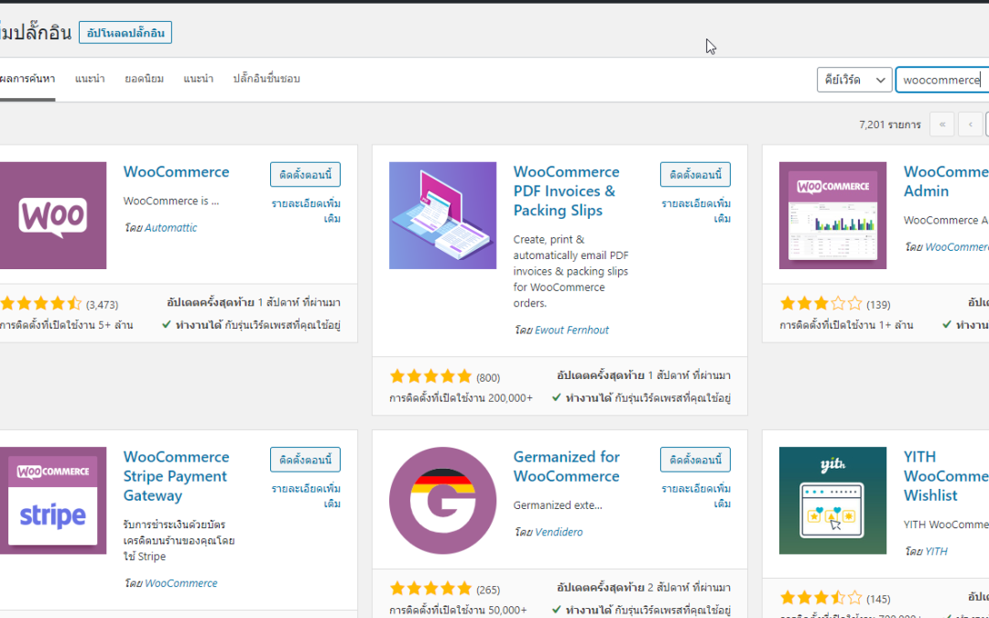Click the YITH WooCommerce Wishlist plugin icon
The image size is (989, 618).
(832, 501)
